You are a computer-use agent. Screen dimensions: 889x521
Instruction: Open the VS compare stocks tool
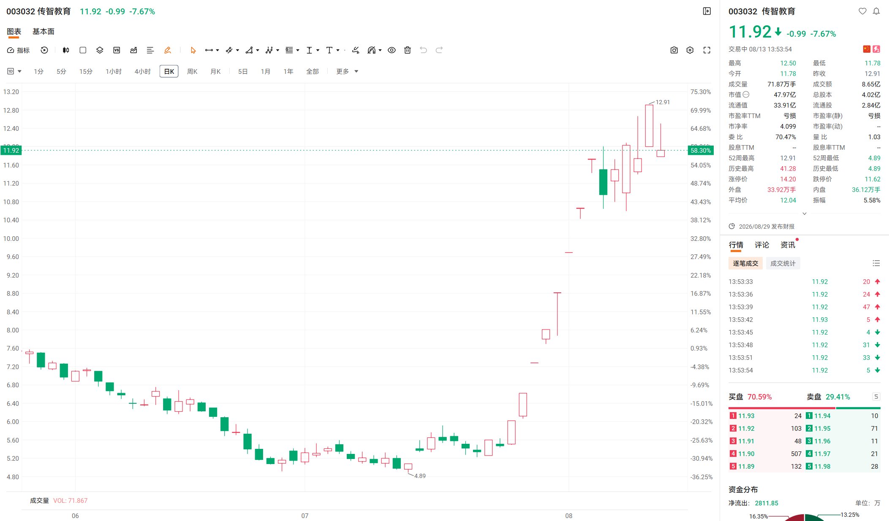tap(117, 50)
